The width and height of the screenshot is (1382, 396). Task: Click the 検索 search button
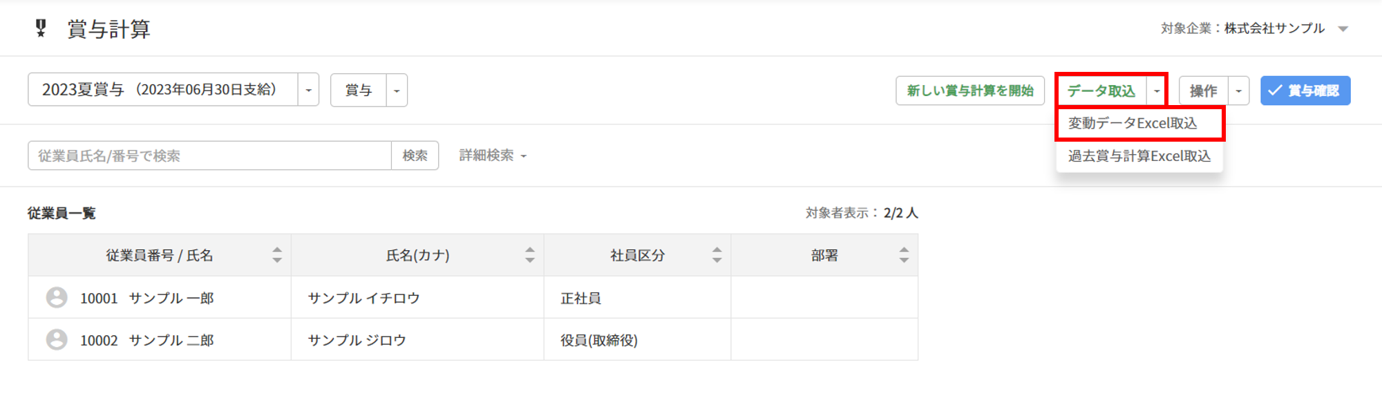pyautogui.click(x=415, y=155)
